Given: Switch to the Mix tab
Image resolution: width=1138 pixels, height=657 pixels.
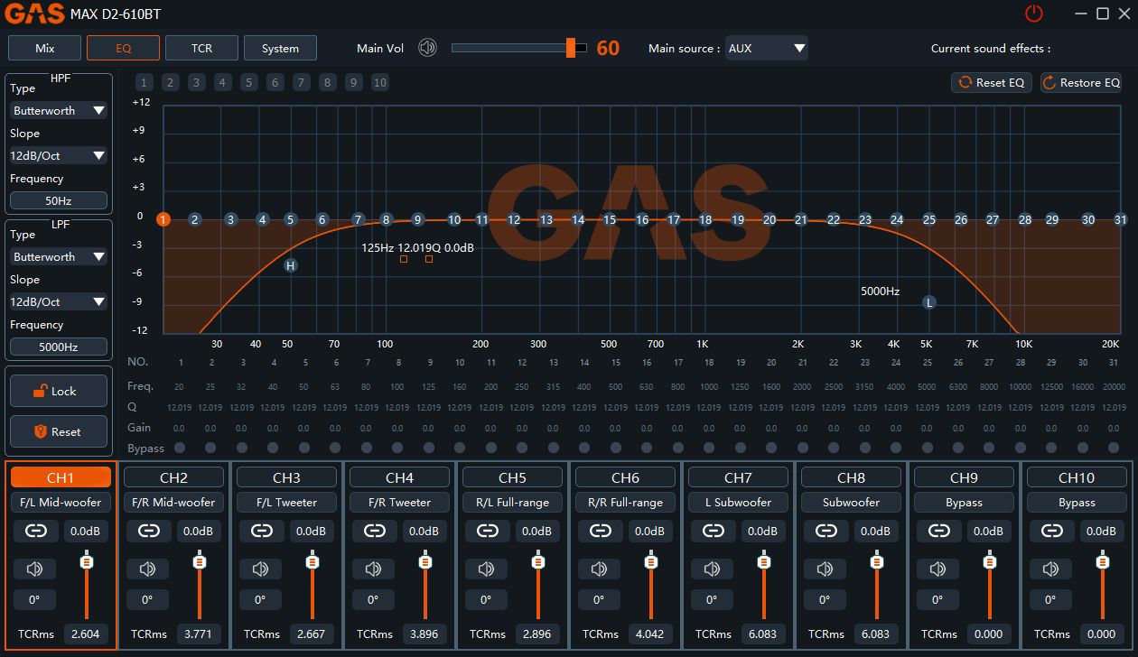Looking at the screenshot, I should pyautogui.click(x=44, y=48).
